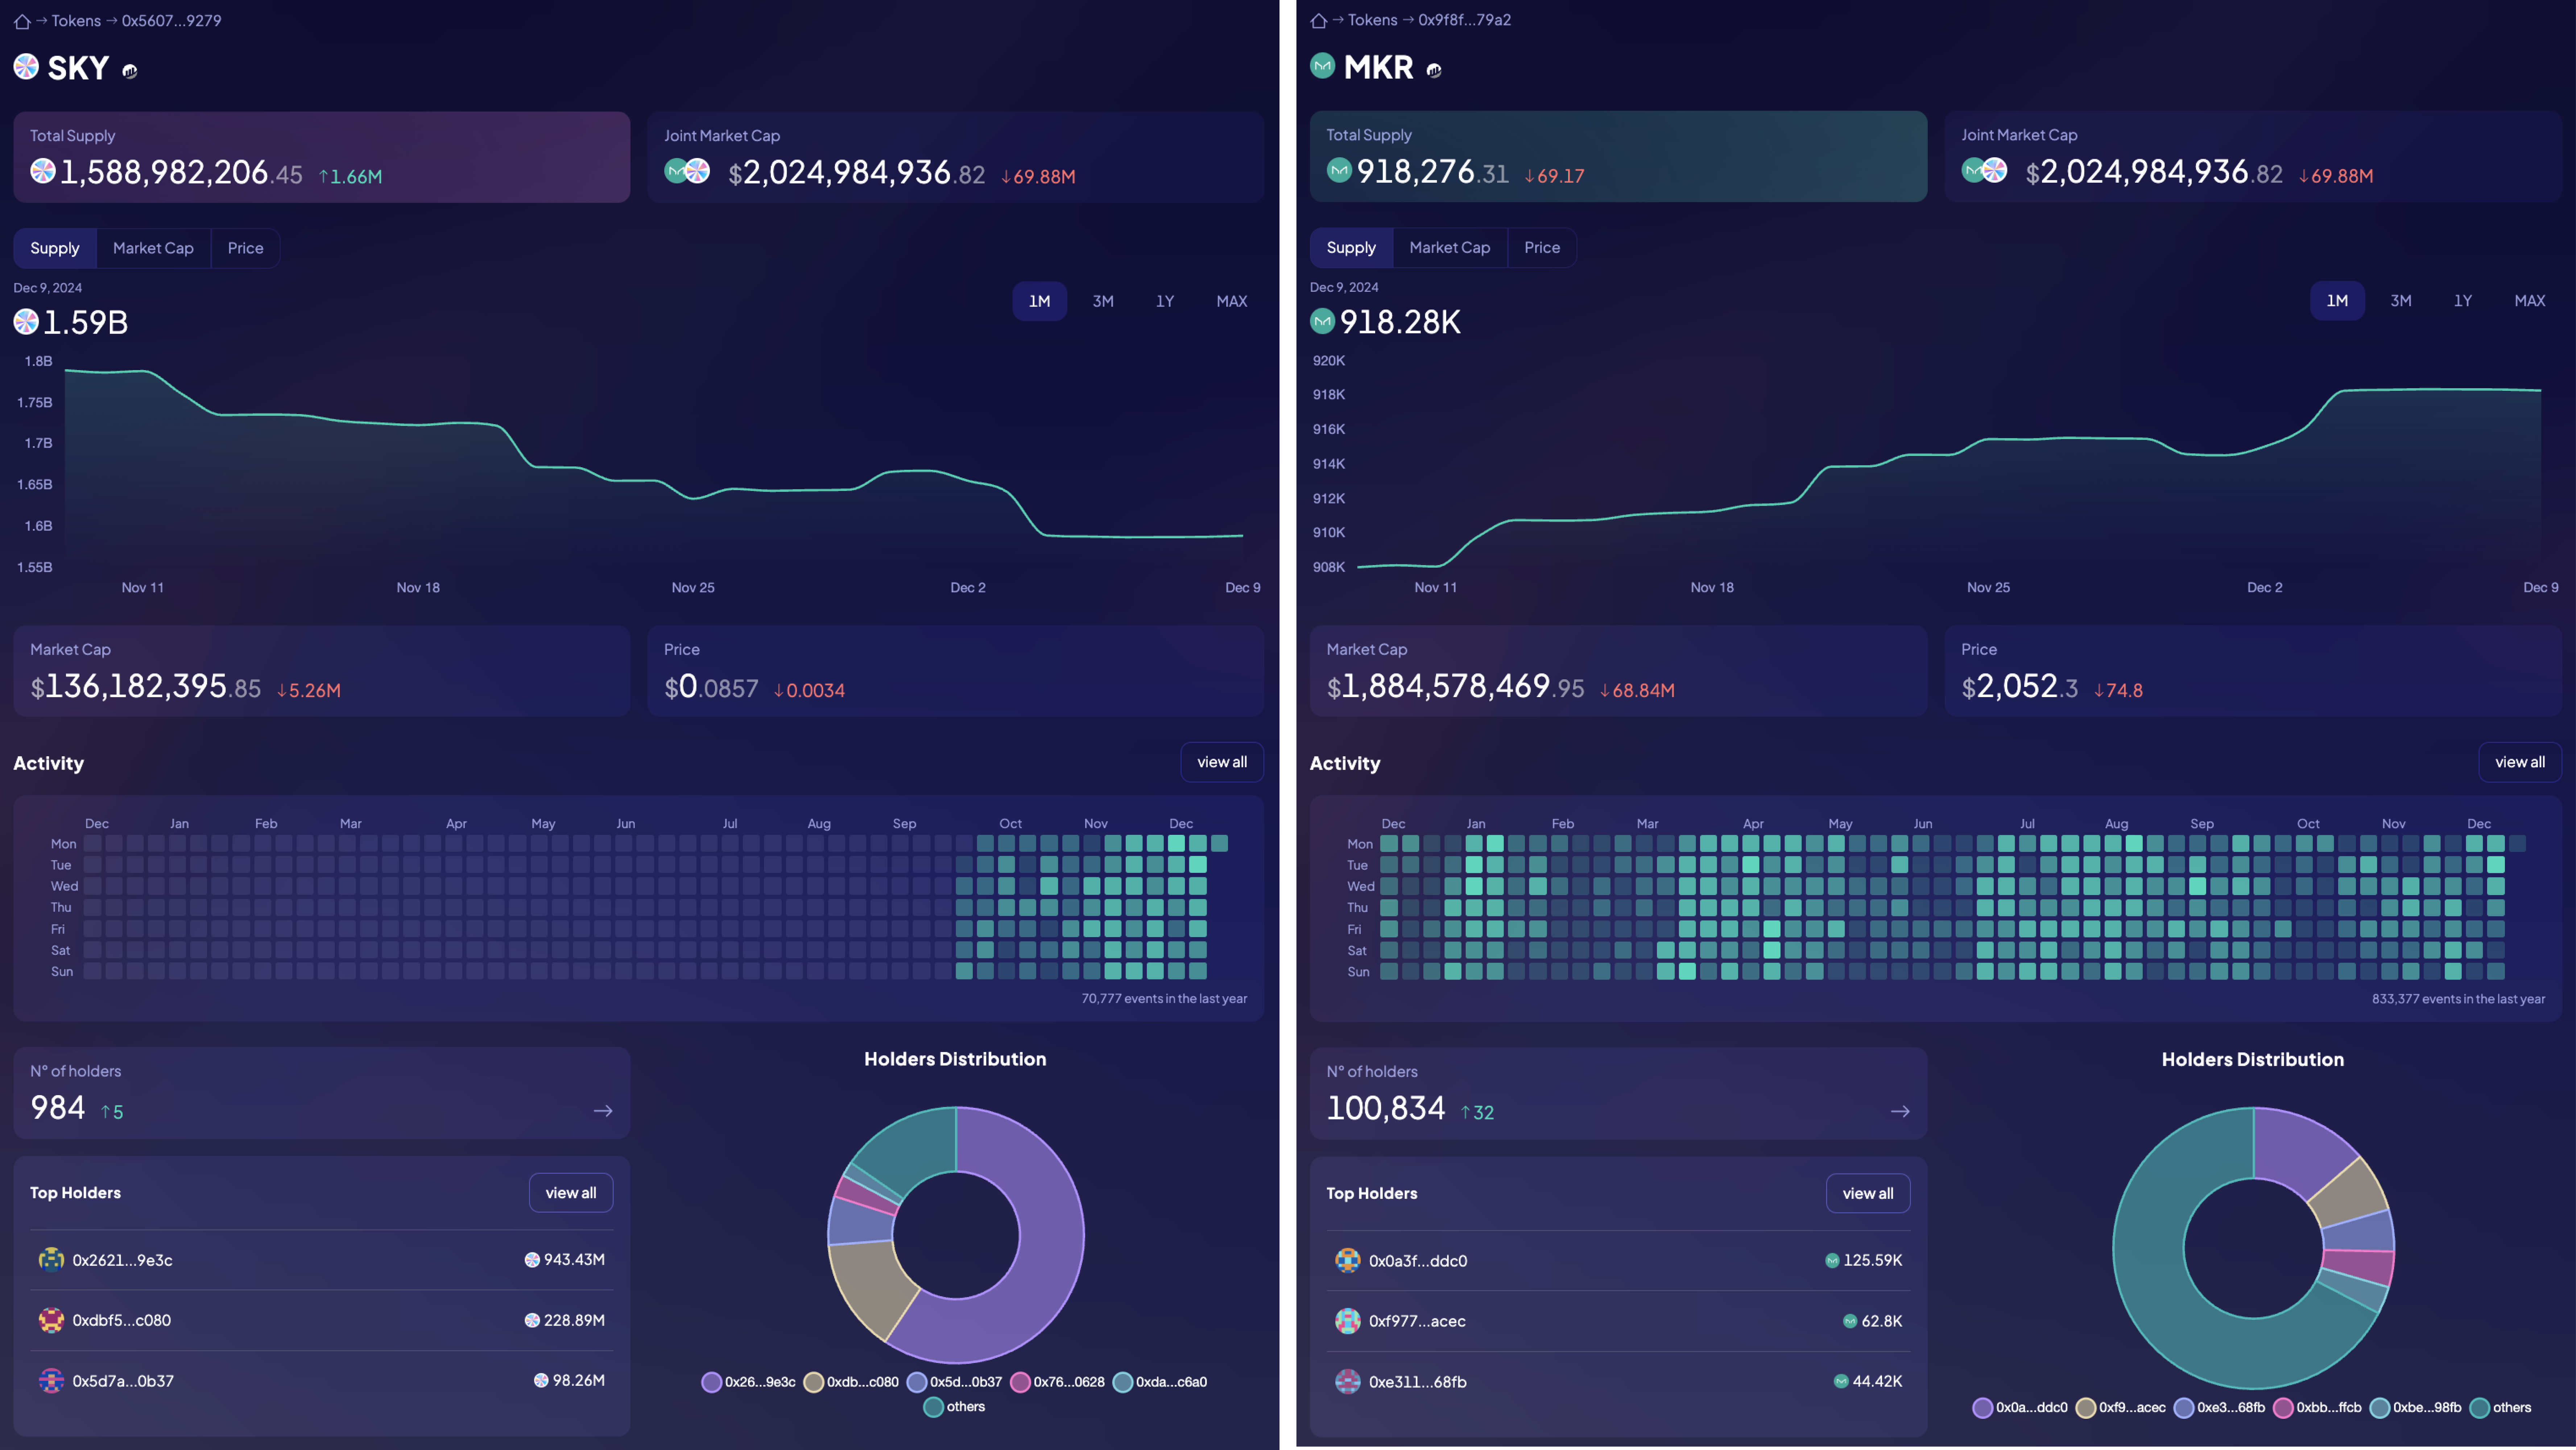Open view all for MKR Activity
This screenshot has width=2576, height=1450.
2520,762
